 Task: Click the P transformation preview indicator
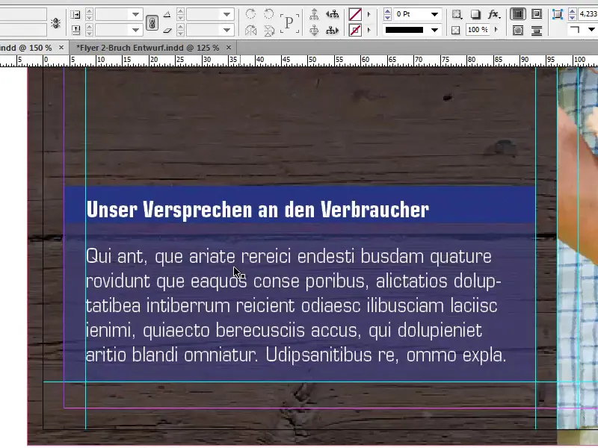coord(289,23)
